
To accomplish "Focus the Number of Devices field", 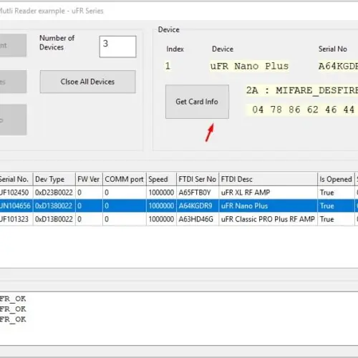I will 118,47.
